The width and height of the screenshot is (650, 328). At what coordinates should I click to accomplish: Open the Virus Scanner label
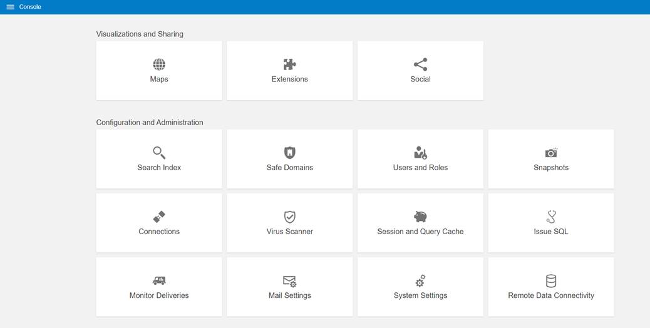click(290, 232)
